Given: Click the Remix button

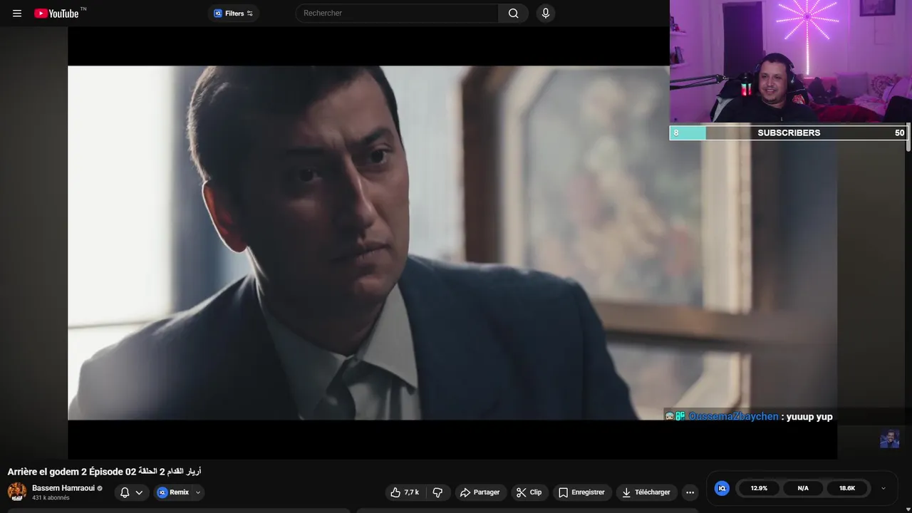Looking at the screenshot, I should (x=173, y=492).
